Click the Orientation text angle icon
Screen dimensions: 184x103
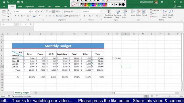[x=57, y=11]
